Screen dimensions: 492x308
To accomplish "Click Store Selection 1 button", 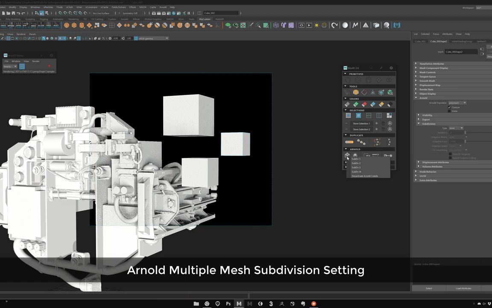I will click(x=361, y=124).
